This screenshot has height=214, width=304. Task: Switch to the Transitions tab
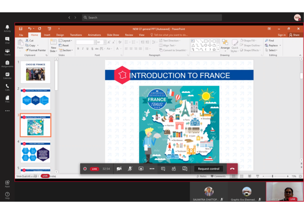[76, 35]
